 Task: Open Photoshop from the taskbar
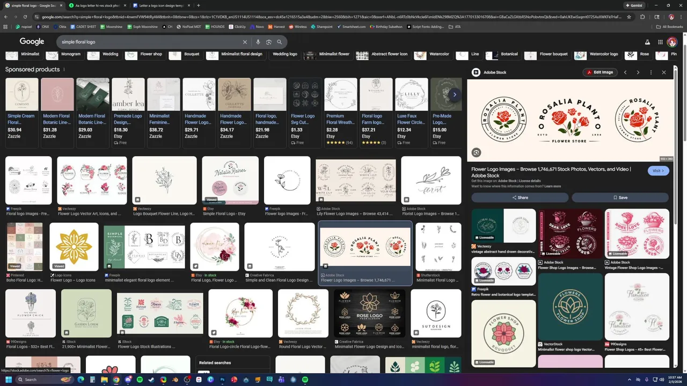(x=222, y=380)
